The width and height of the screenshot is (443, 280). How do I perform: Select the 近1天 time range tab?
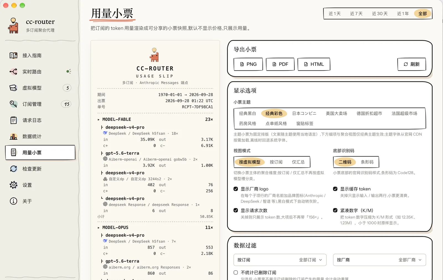(334, 14)
